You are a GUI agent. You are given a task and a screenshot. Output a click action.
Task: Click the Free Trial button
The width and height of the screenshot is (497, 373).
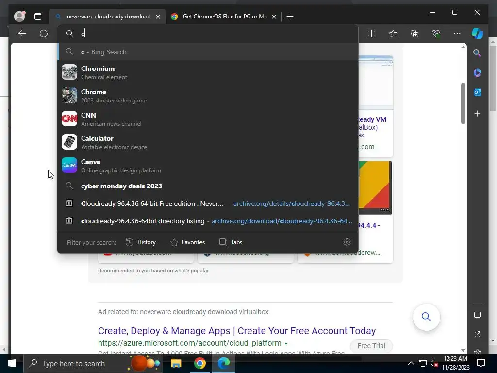point(371,346)
